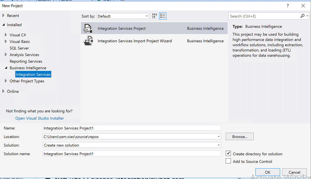Click the search magnifier icon

(x=302, y=16)
